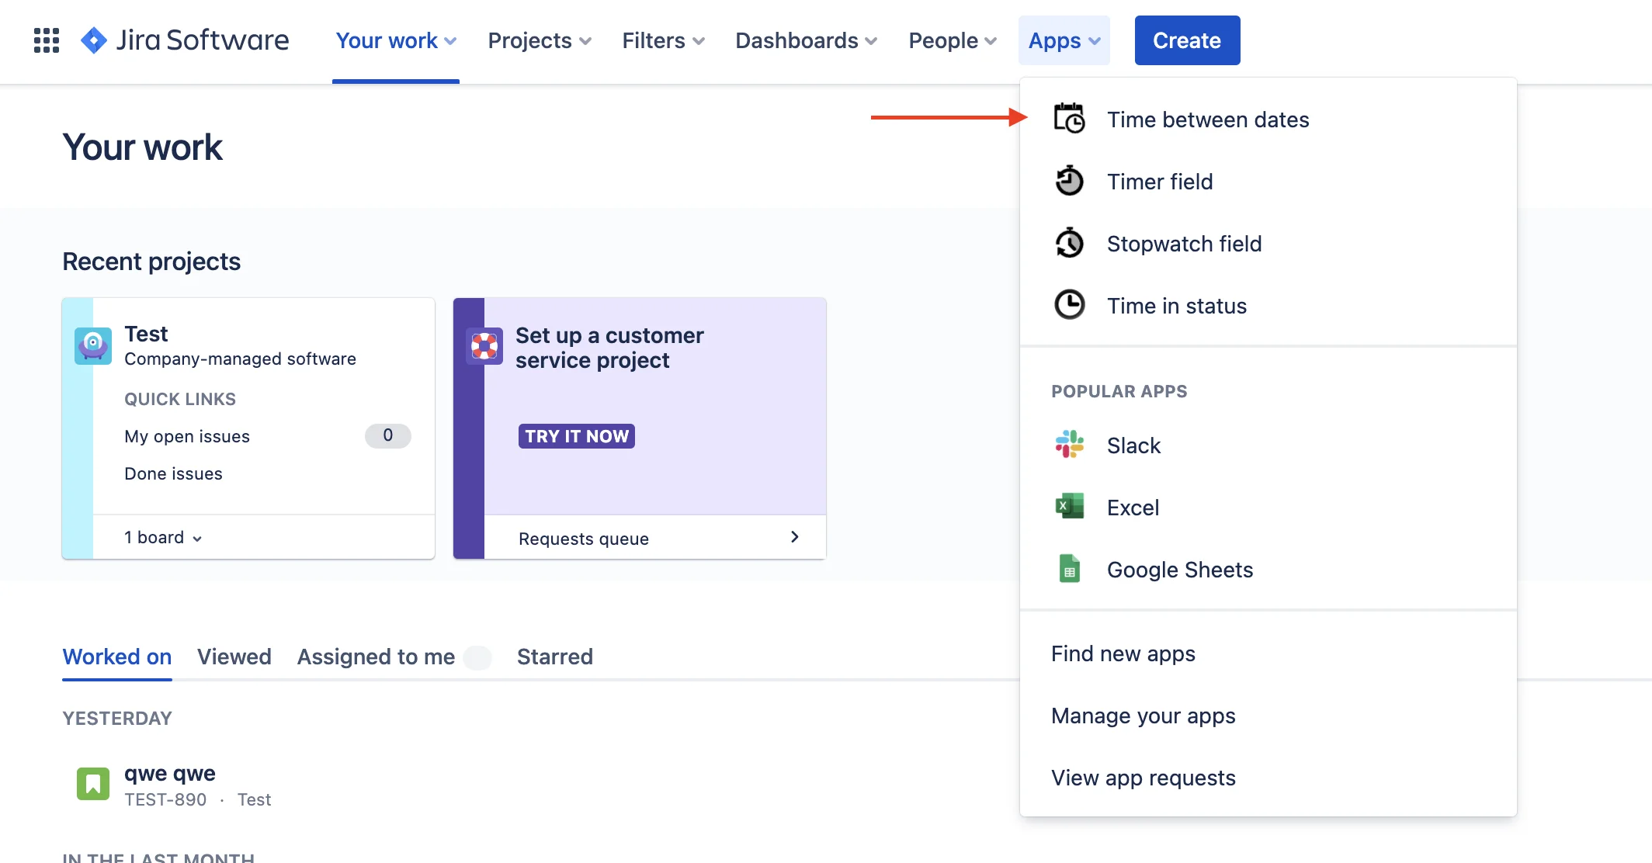Expand the Dashboards dropdown
1652x863 pixels.
806,40
